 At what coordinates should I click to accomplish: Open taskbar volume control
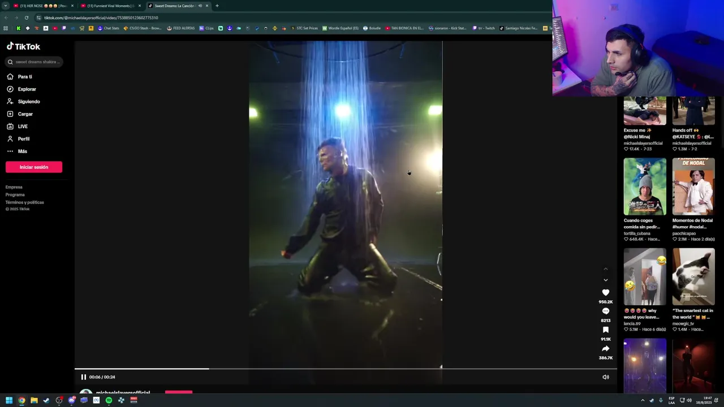[689, 400]
